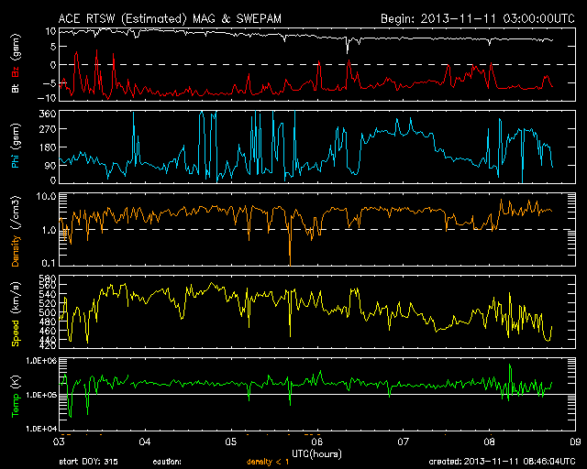587x469 pixels.
Task: Select the white 'Bt' axis label
Action: click(x=16, y=88)
